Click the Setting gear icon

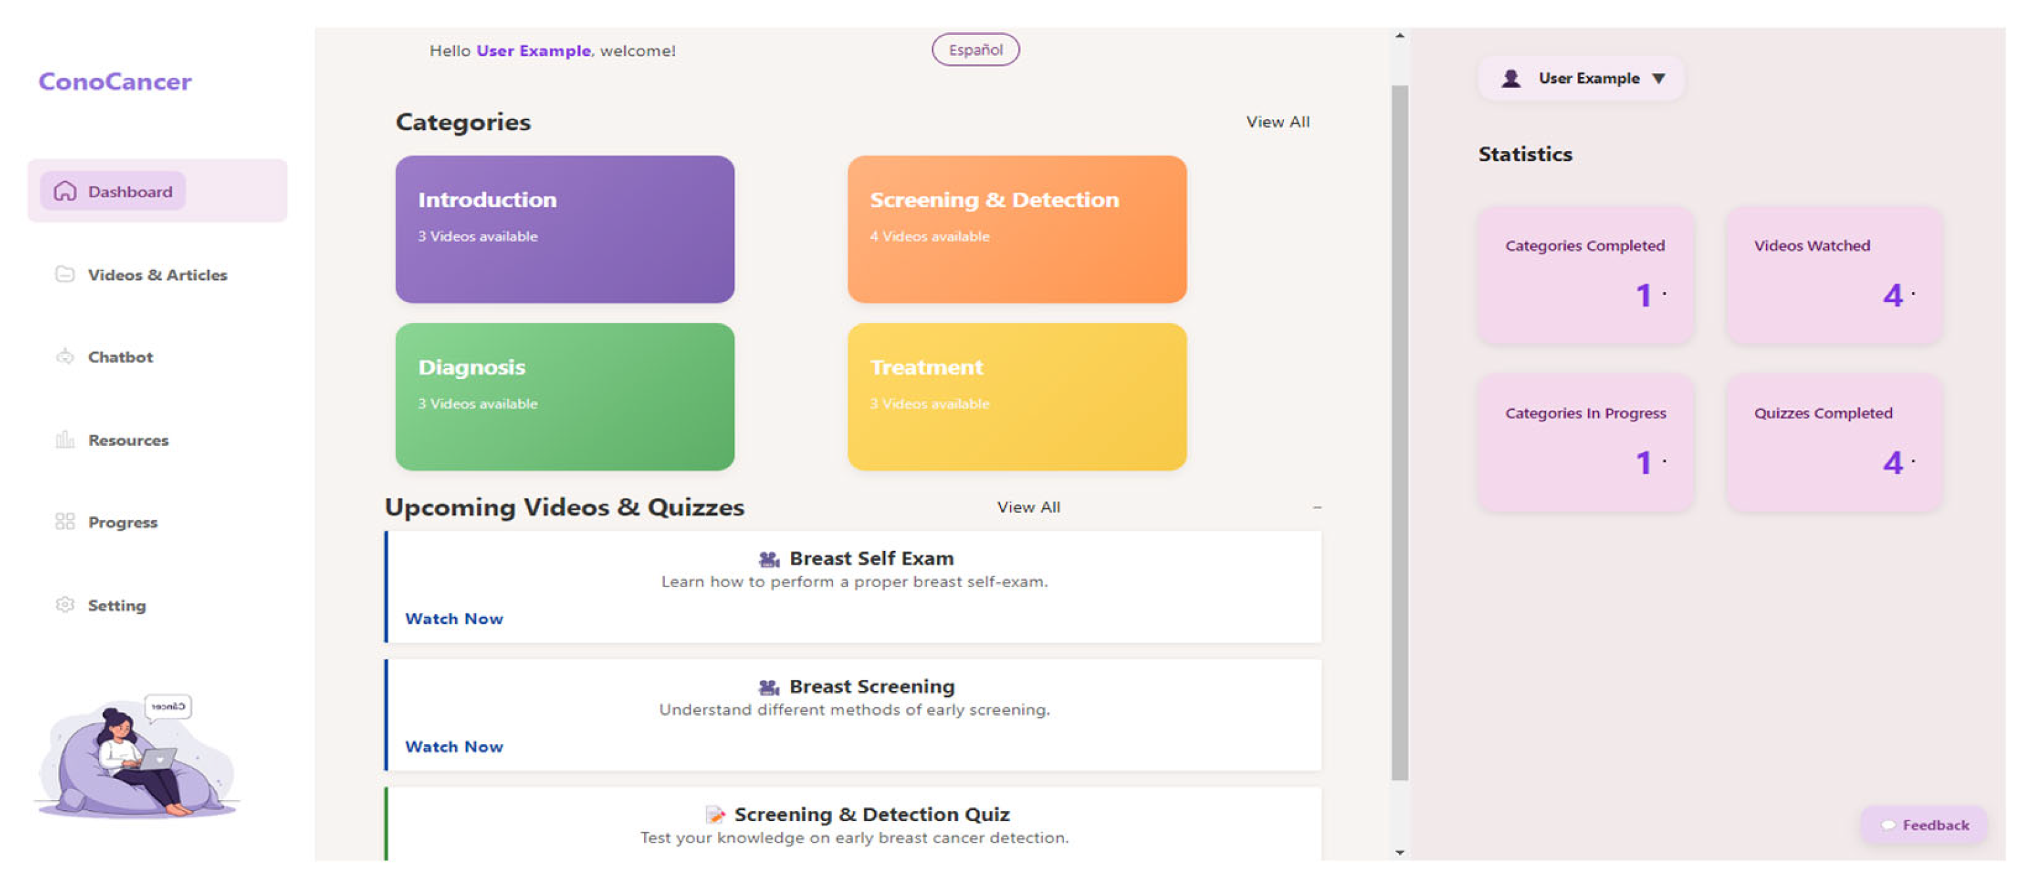coord(65,605)
